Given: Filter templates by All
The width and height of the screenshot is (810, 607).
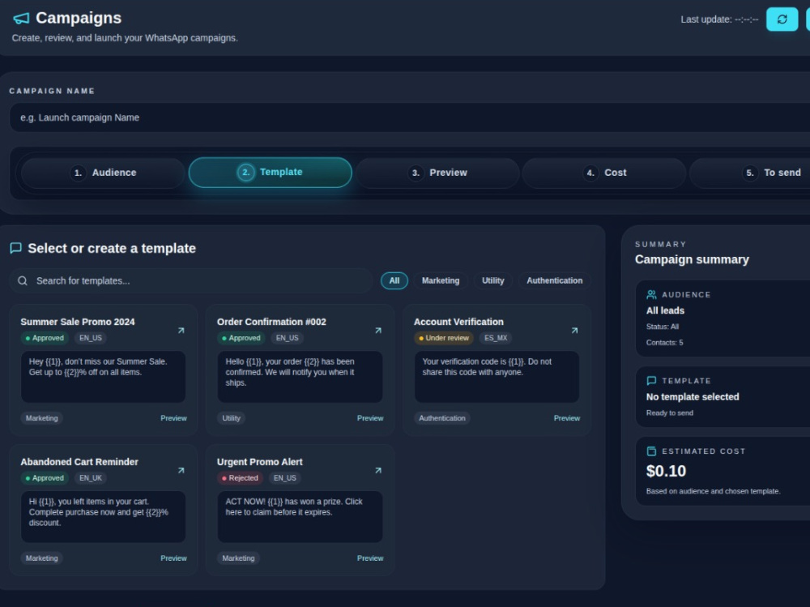Looking at the screenshot, I should point(394,280).
